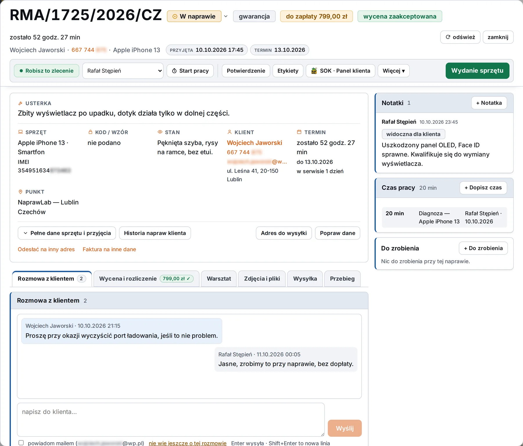
Task: Click nie wie jeszcze o tej rozmowie link
Action: pyautogui.click(x=187, y=443)
